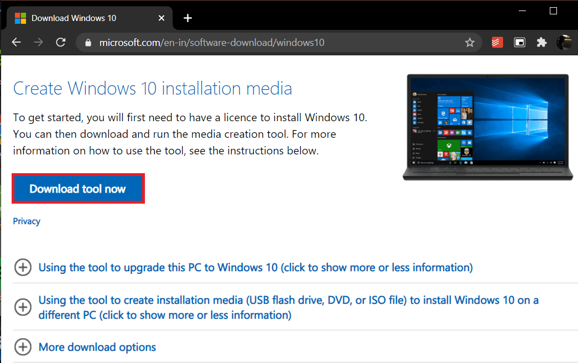Screen dimensions: 578x363
Task: Click the Download tool now button
Action: click(x=78, y=189)
